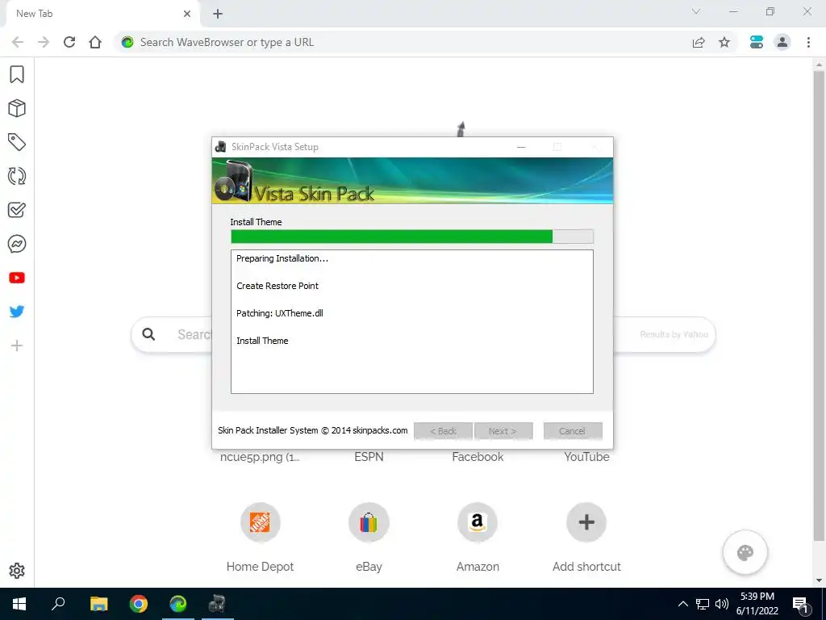Open the customize palette button
Image resolution: width=826 pixels, height=620 pixels.
tap(745, 552)
